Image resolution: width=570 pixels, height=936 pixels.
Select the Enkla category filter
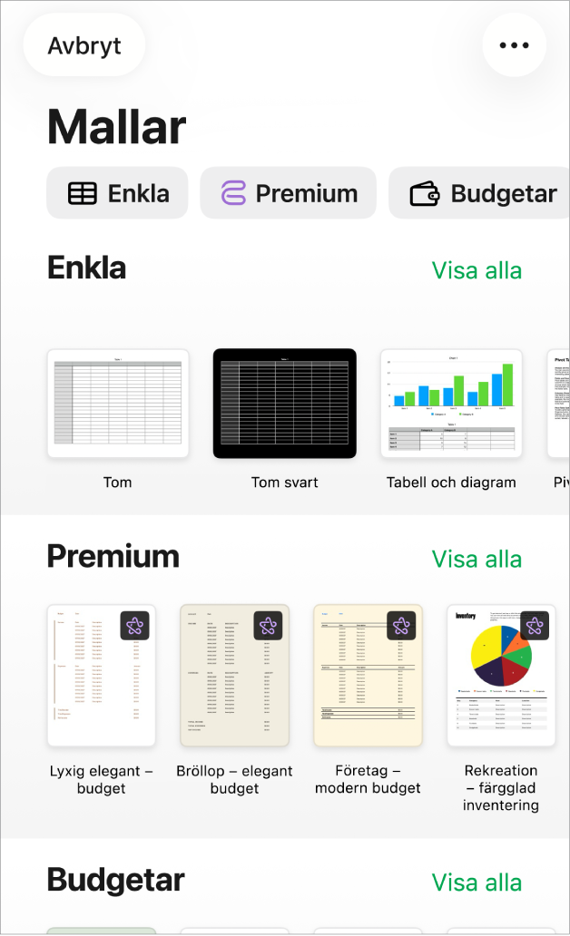pos(117,193)
